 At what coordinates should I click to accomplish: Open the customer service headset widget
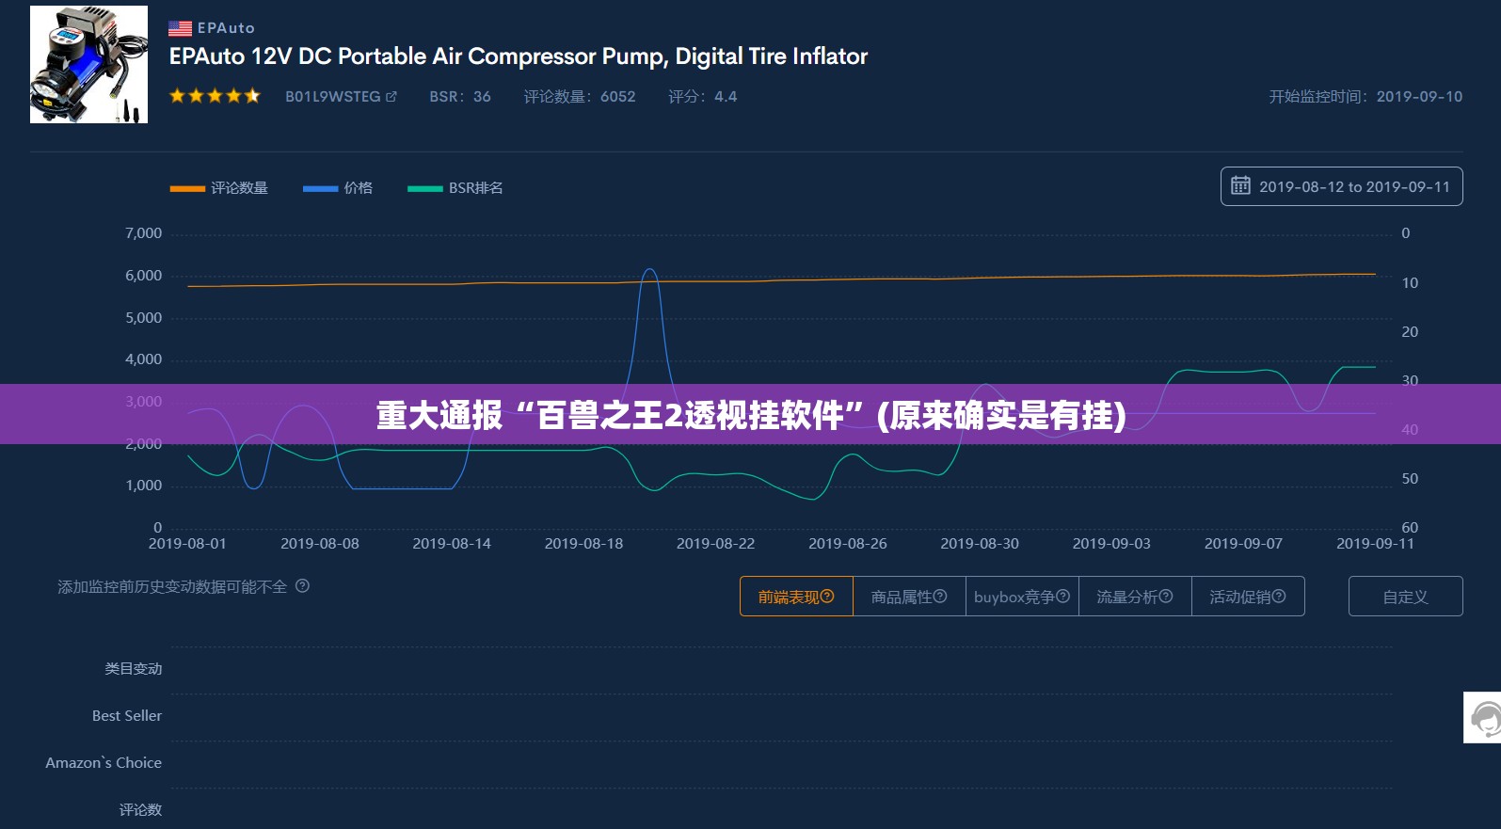tap(1484, 718)
